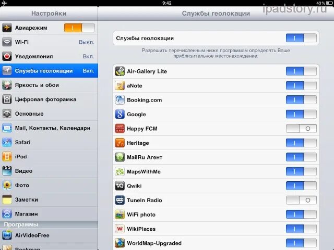Select the iPod settings row
This screenshot has width=334, height=250.
click(x=49, y=157)
